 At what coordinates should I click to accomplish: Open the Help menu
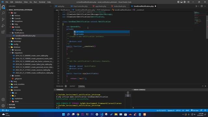[49, 2]
